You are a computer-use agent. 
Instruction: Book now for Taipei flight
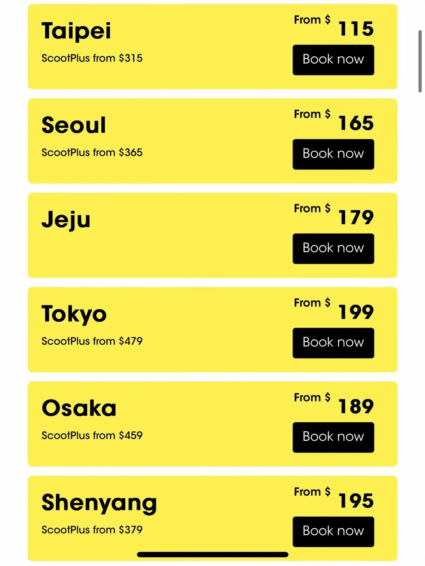tap(333, 60)
